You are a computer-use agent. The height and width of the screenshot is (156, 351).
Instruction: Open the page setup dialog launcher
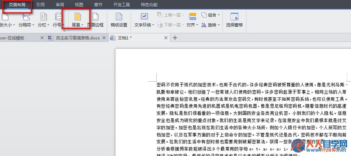coord(64,30)
